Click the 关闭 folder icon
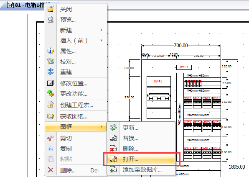This screenshot has width=249, height=177. pos(51,9)
